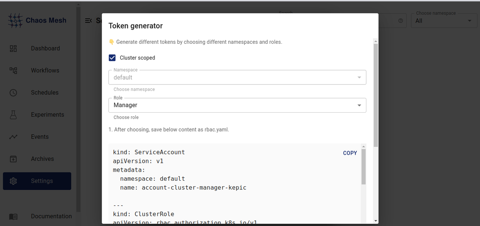
Task: Click the Settings gear icon
Action: coord(13,181)
